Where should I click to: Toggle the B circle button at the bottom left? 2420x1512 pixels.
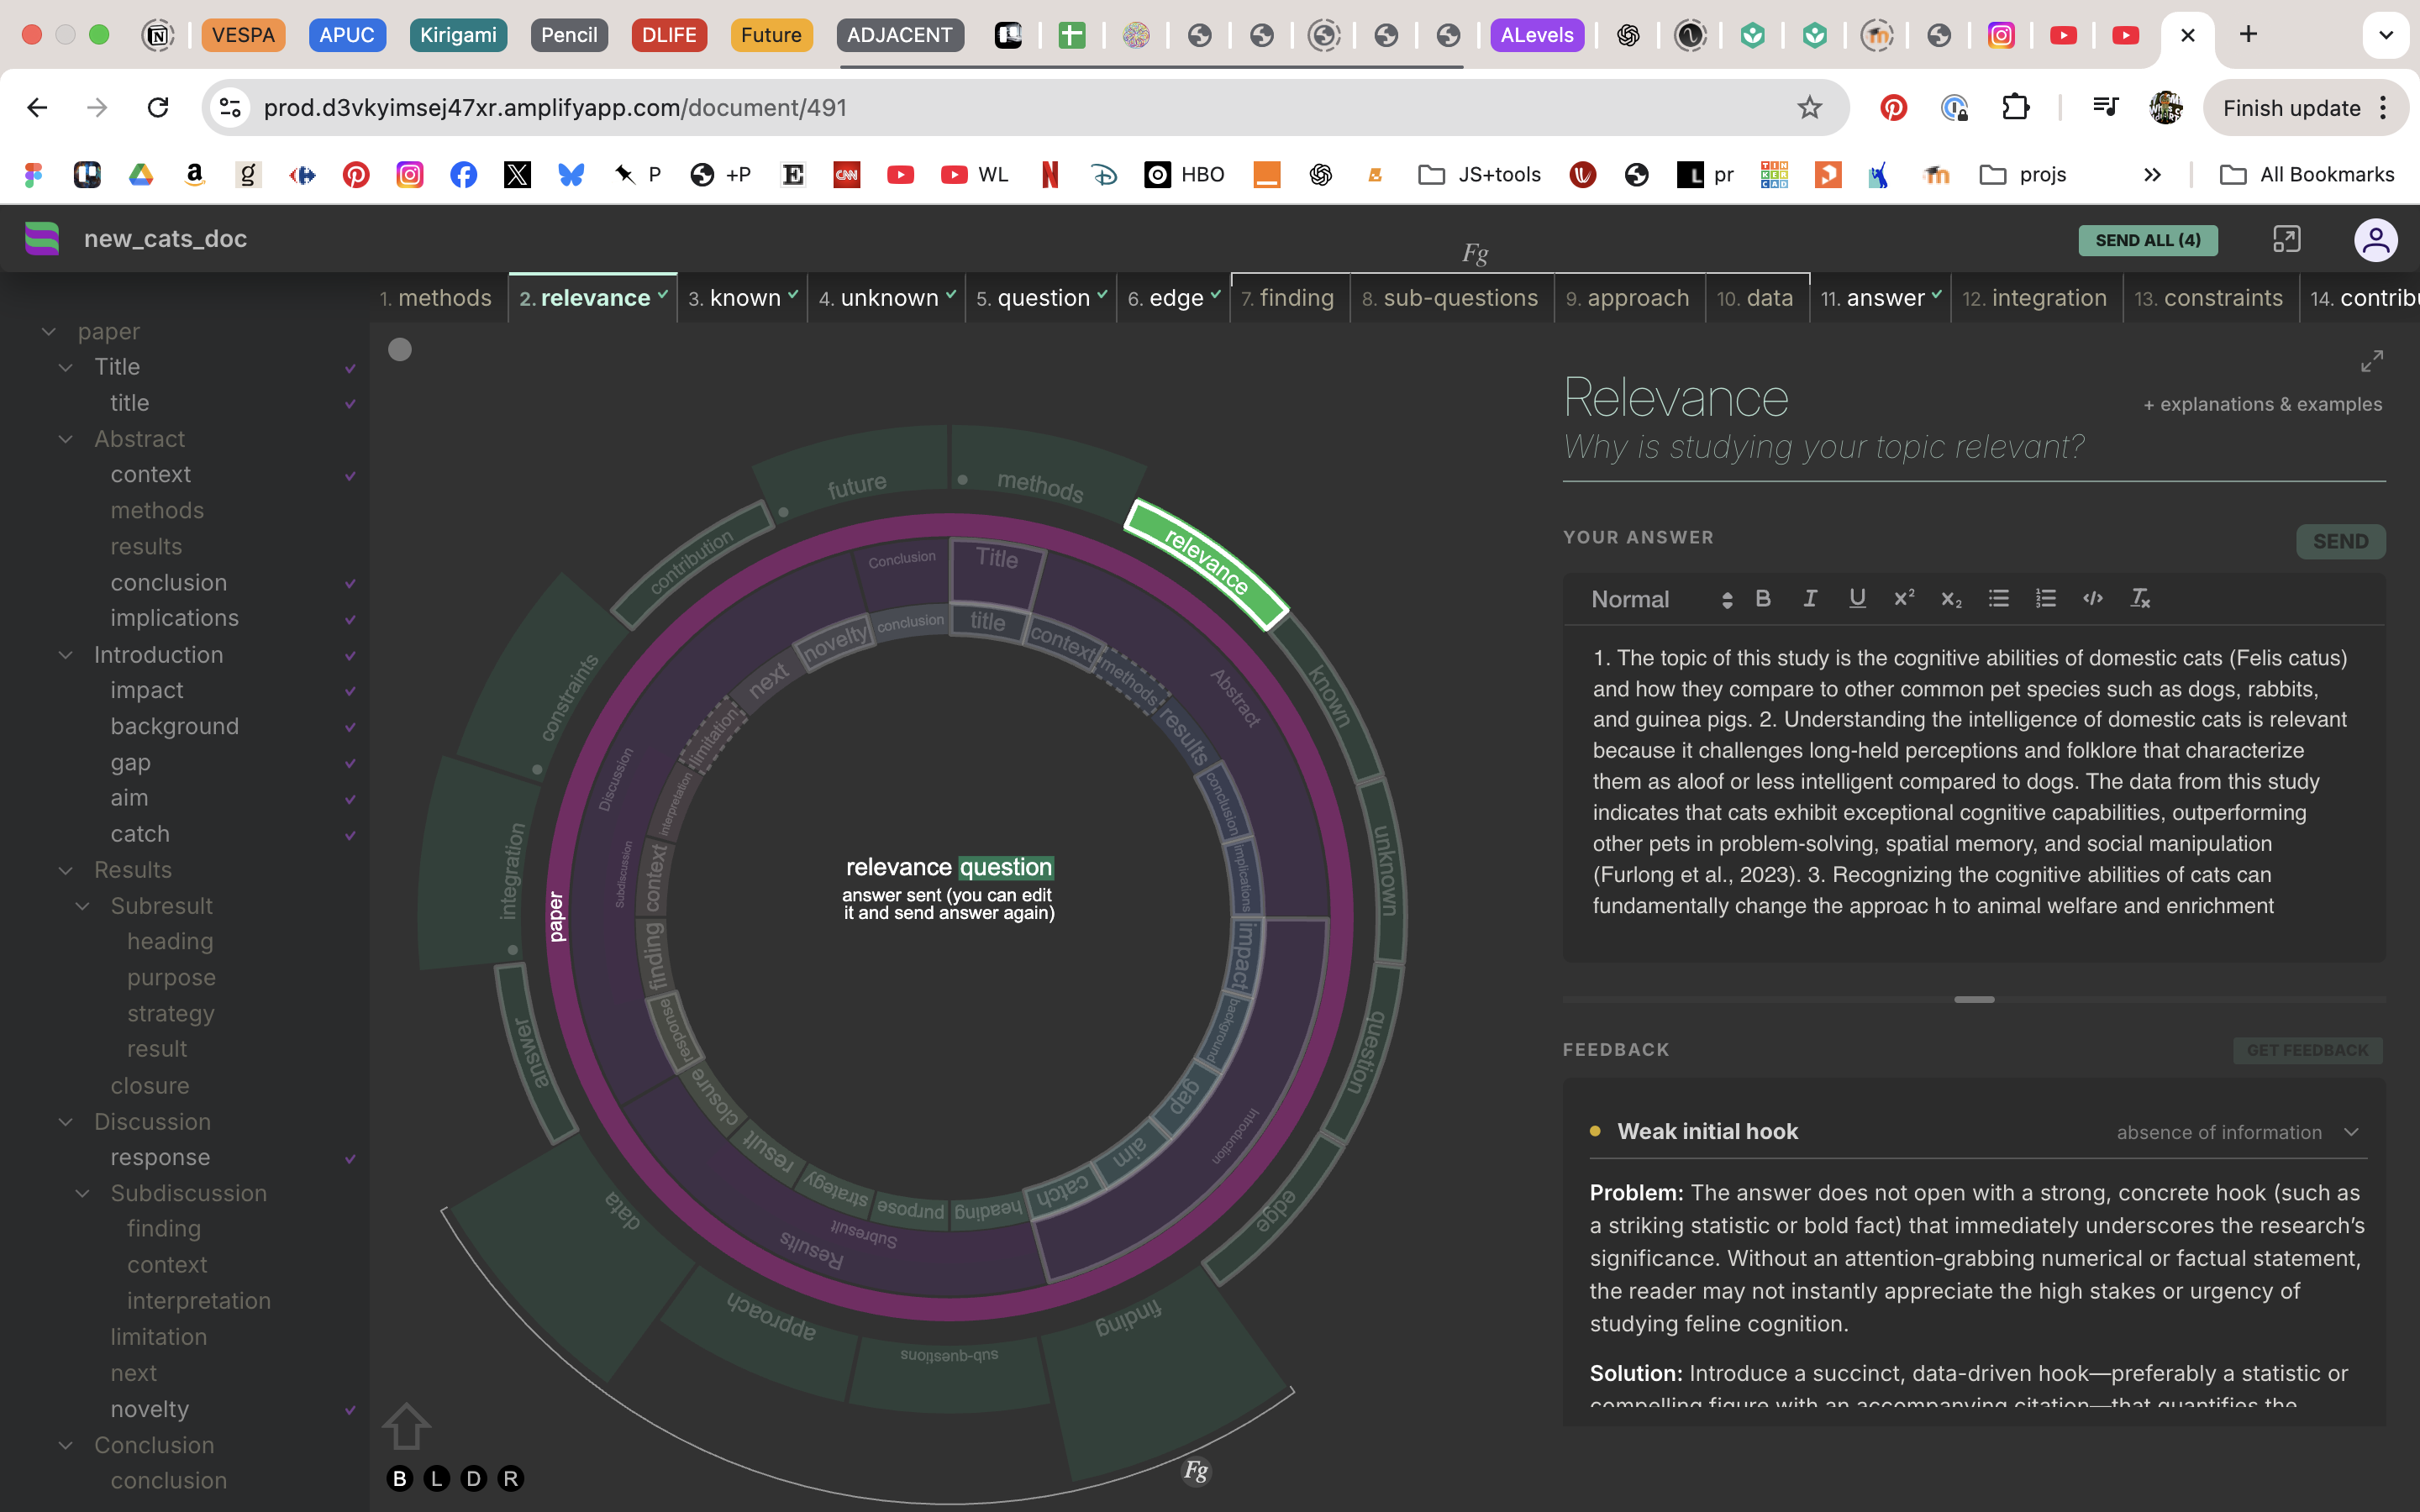[x=400, y=1478]
